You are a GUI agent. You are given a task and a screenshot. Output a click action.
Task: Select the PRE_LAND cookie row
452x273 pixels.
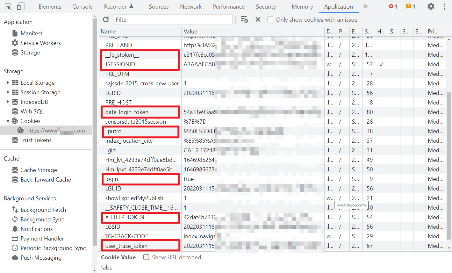[272, 45]
